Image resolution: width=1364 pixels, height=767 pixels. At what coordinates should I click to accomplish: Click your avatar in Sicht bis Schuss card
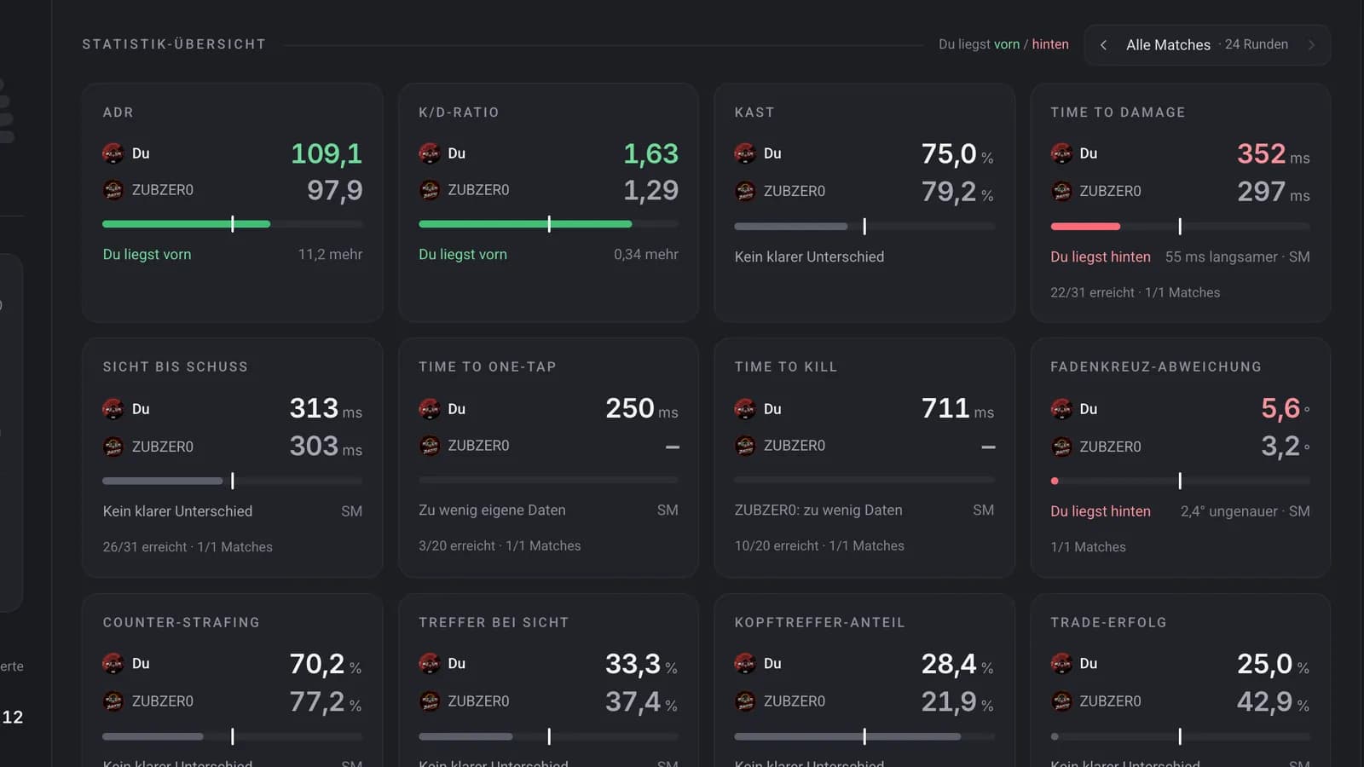pyautogui.click(x=113, y=409)
